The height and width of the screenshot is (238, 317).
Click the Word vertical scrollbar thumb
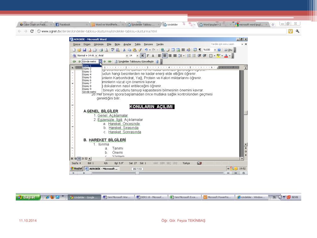tap(245, 113)
